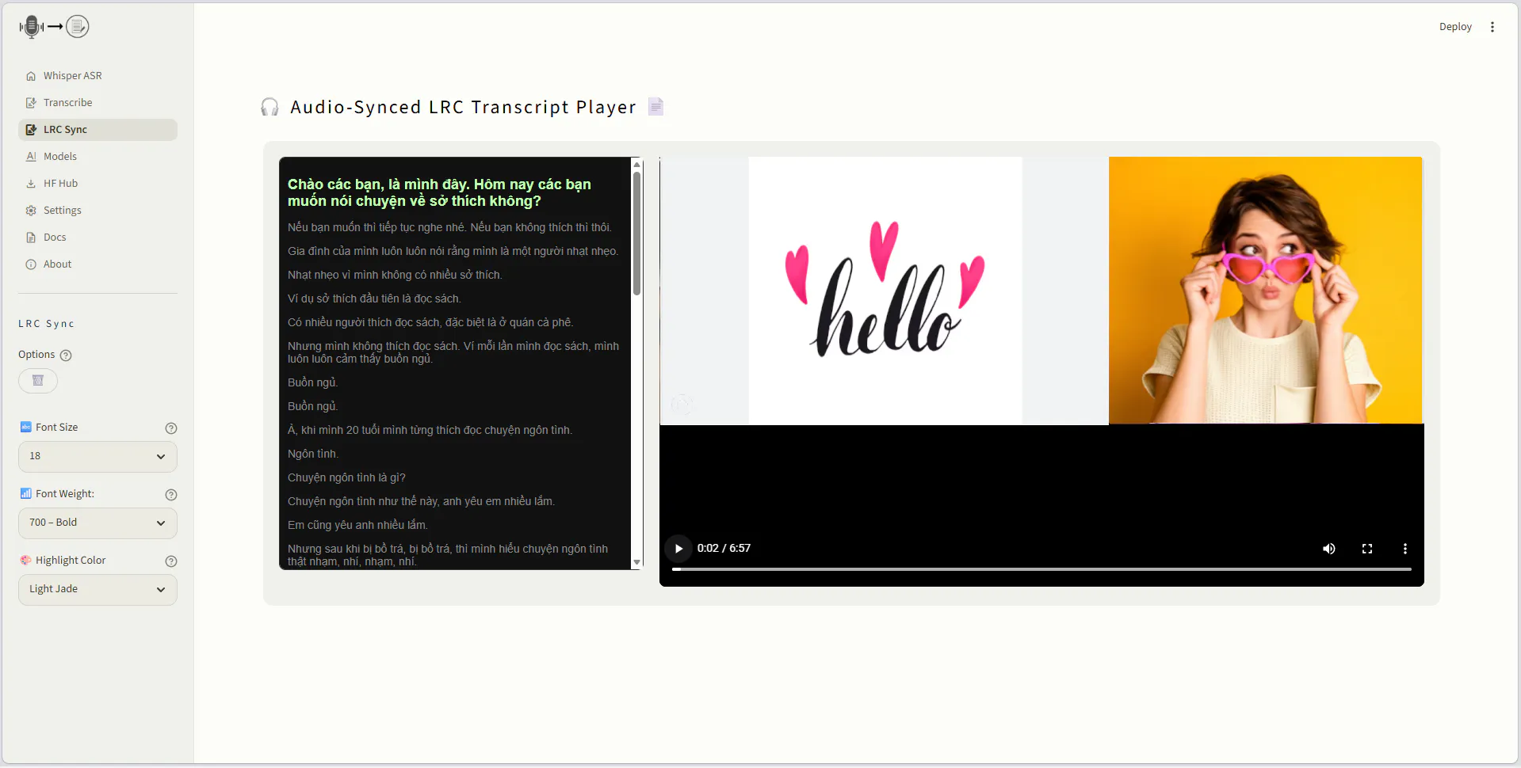Viewport: 1521px width, 768px height.
Task: Open the main three-dot menu near Deploy
Action: pyautogui.click(x=1492, y=27)
